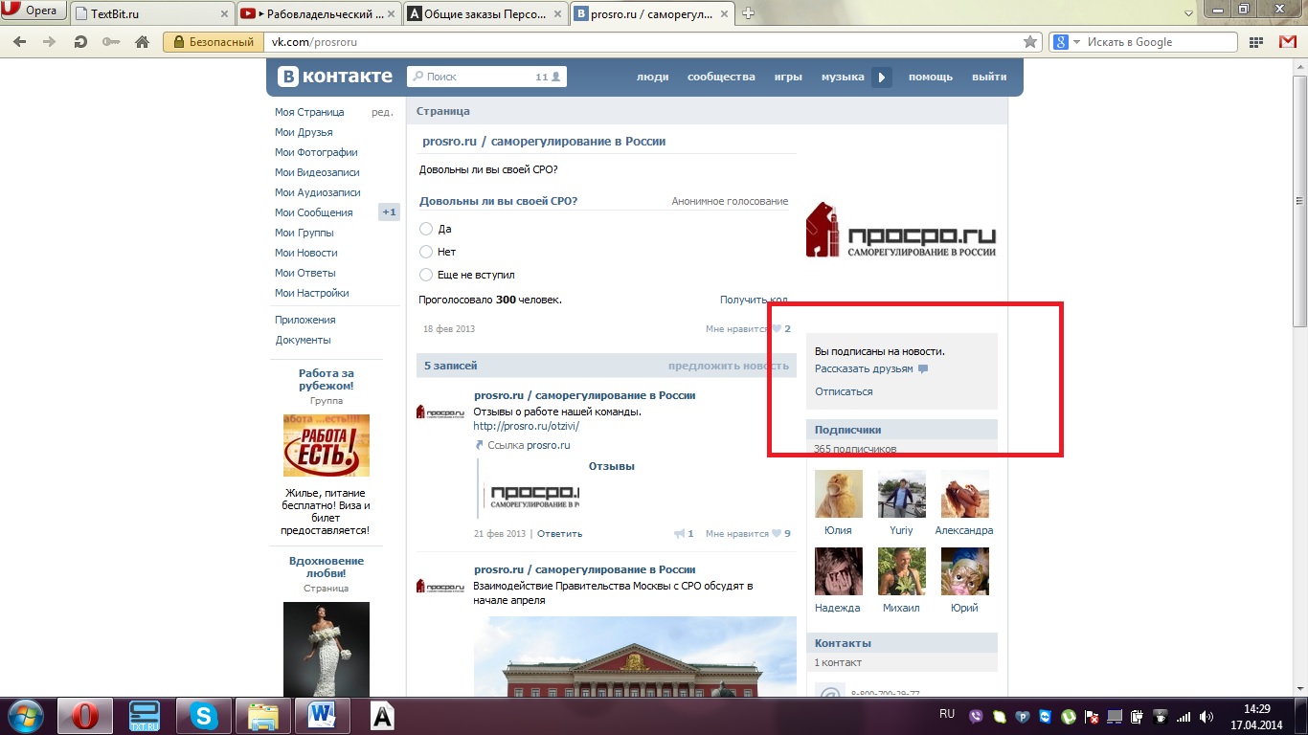Open the Gmail toolbar icon
Viewport: 1308px width, 735px height.
(1287, 42)
